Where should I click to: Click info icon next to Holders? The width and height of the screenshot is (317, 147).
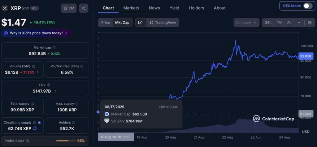[x=74, y=123]
